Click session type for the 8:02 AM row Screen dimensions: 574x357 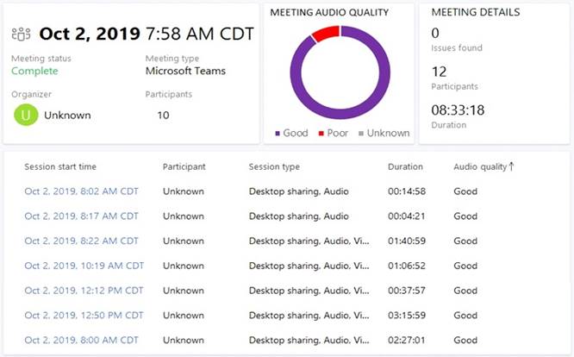click(299, 191)
